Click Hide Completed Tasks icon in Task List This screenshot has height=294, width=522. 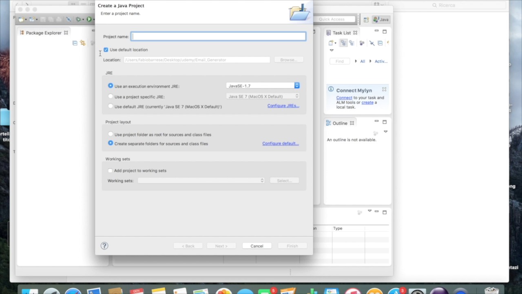[372, 43]
